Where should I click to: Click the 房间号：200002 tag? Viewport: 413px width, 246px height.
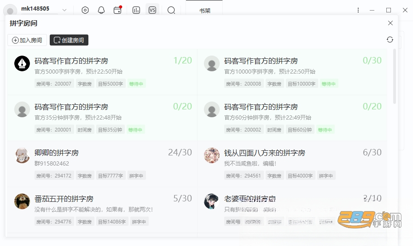tap(244, 130)
